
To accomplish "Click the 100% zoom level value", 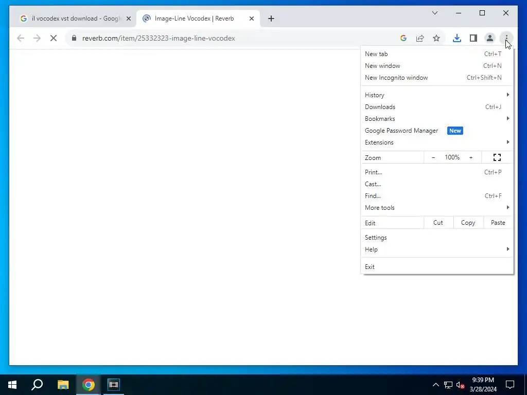I will [x=452, y=157].
